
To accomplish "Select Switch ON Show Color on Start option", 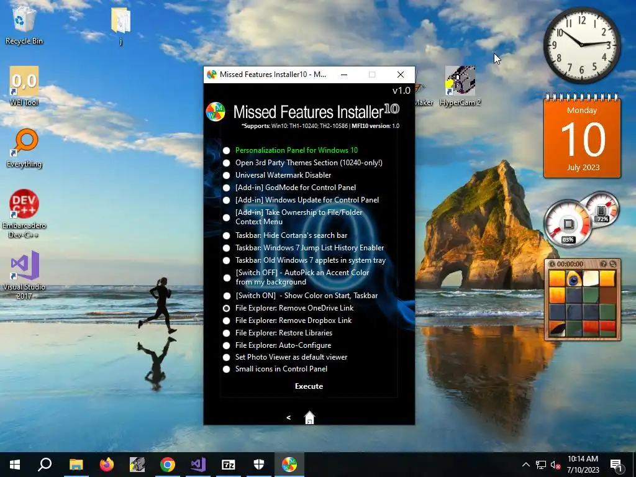I will point(227,296).
